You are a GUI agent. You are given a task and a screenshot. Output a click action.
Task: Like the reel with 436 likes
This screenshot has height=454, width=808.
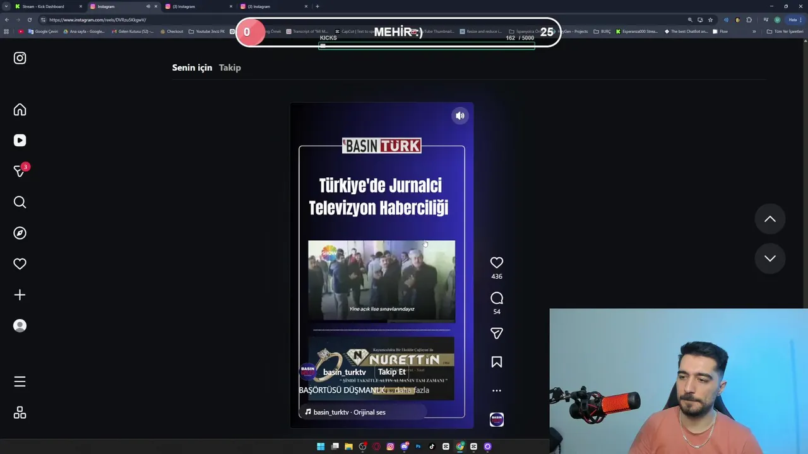click(497, 262)
